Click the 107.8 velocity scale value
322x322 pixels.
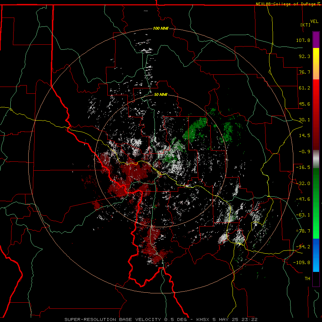(303, 40)
